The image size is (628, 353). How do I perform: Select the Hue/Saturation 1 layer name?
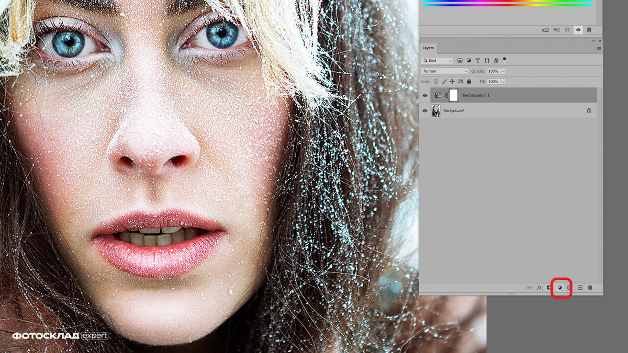pyautogui.click(x=475, y=96)
